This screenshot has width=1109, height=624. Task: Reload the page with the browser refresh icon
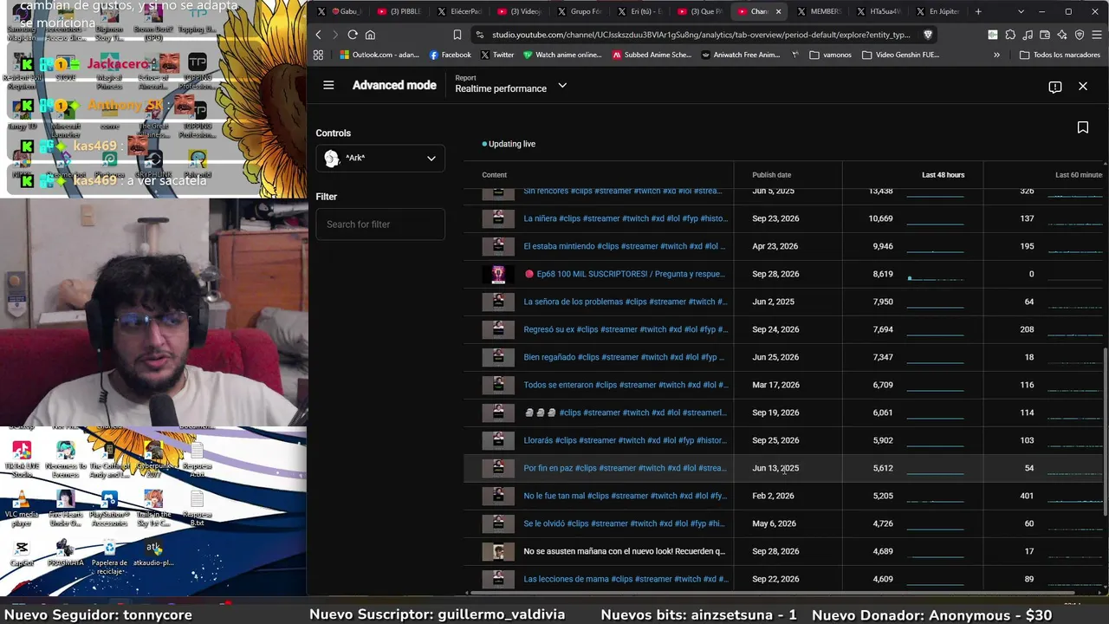click(353, 35)
